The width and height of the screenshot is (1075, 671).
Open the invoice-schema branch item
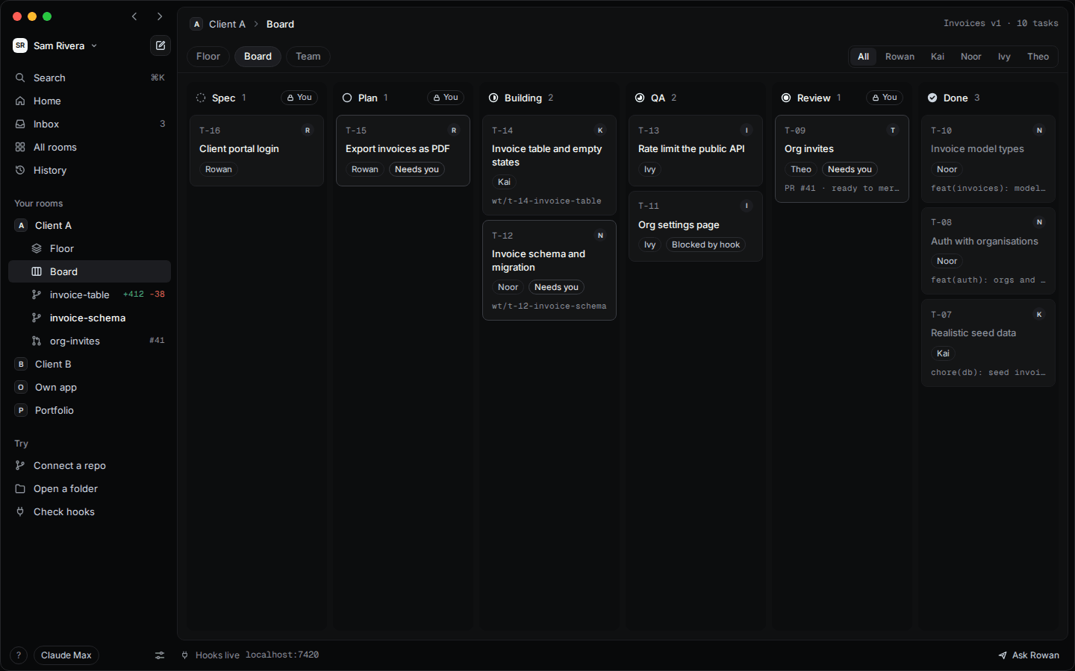[90, 318]
